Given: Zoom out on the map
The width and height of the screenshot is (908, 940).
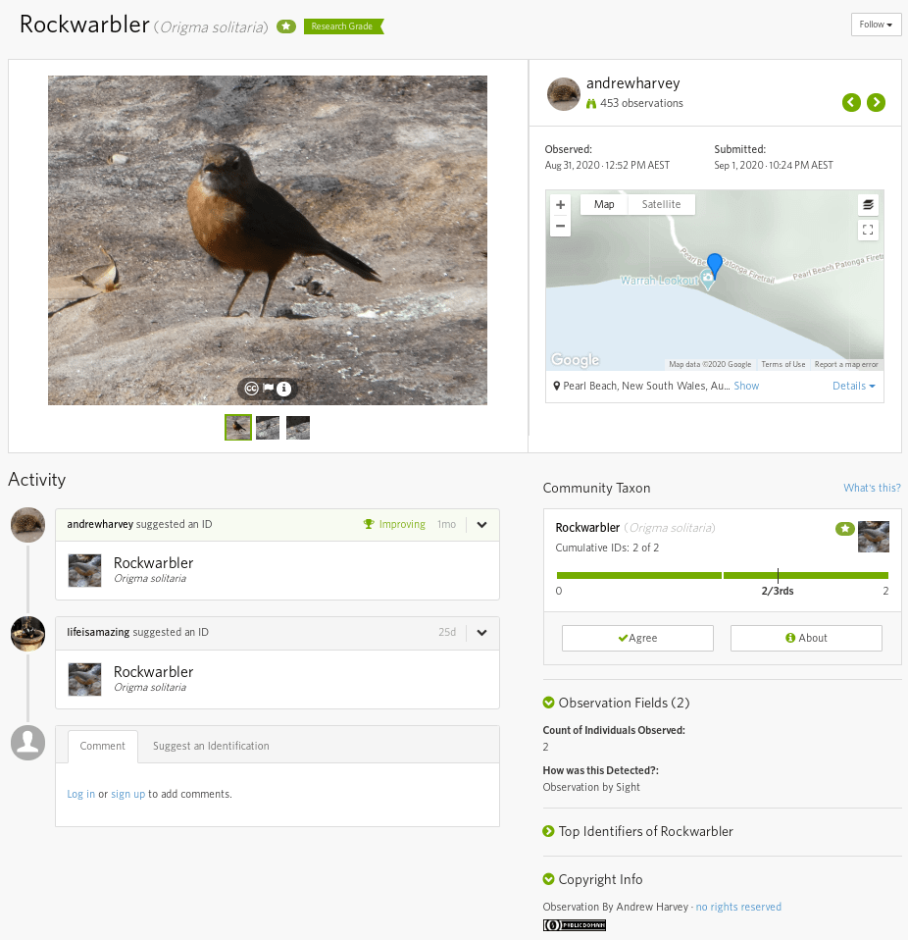Looking at the screenshot, I should pyautogui.click(x=561, y=226).
